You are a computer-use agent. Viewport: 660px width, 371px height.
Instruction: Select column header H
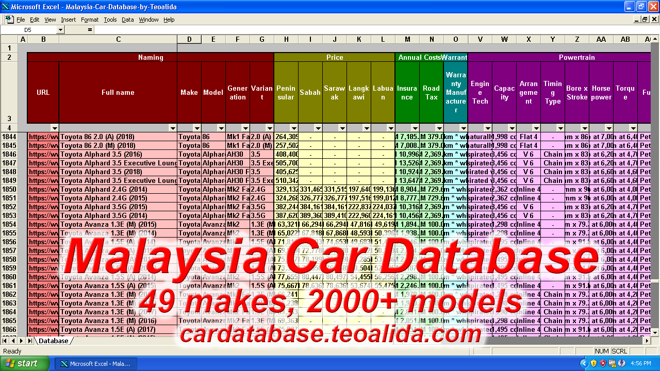(x=286, y=39)
